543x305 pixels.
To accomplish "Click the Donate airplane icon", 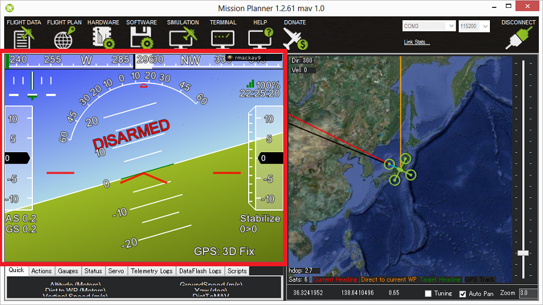I will point(295,38).
